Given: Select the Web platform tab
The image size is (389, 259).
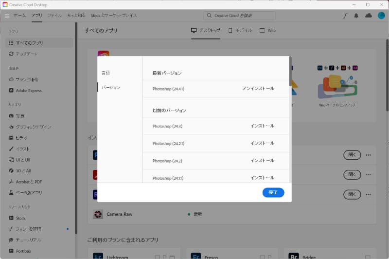Looking at the screenshot, I should click(267, 30).
